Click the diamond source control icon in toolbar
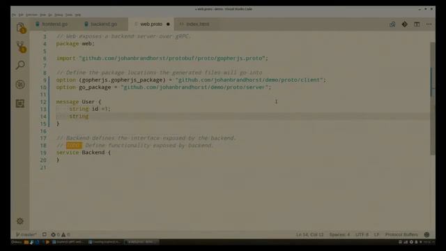The height and width of the screenshot is (251, 446). pyautogui.click(x=404, y=24)
